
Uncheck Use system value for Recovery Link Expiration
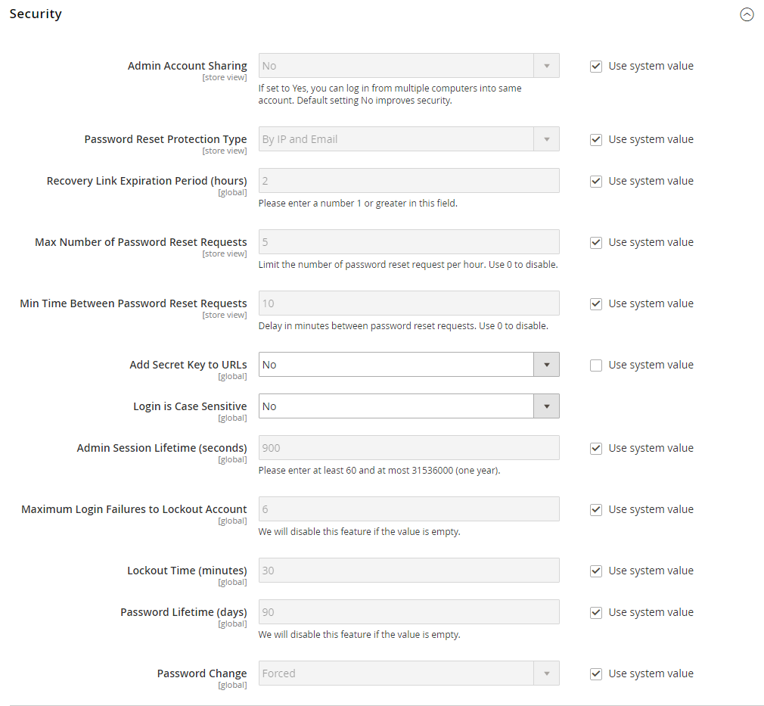(x=595, y=181)
